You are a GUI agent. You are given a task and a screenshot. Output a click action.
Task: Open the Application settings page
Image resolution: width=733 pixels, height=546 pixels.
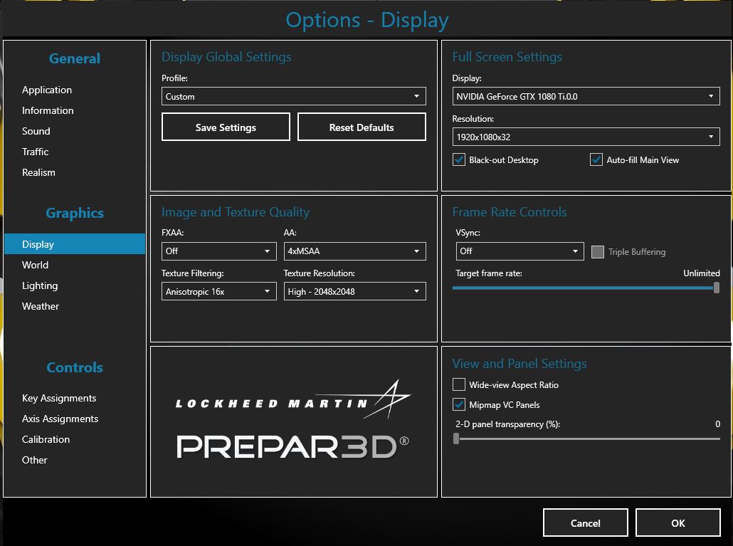tap(47, 90)
